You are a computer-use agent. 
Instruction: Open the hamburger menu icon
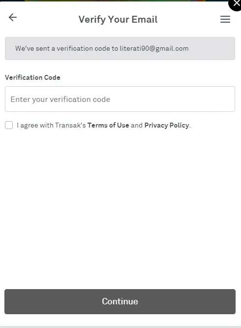[x=225, y=19]
